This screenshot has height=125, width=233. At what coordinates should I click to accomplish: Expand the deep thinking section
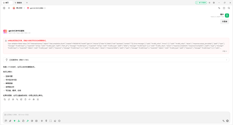116,60
